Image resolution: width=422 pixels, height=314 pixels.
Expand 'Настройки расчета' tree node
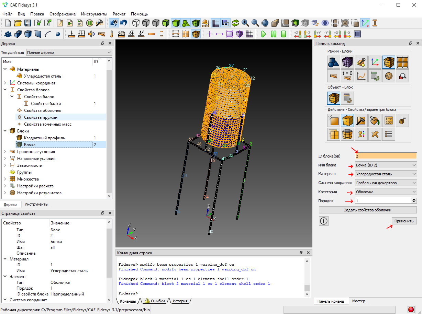(5, 186)
